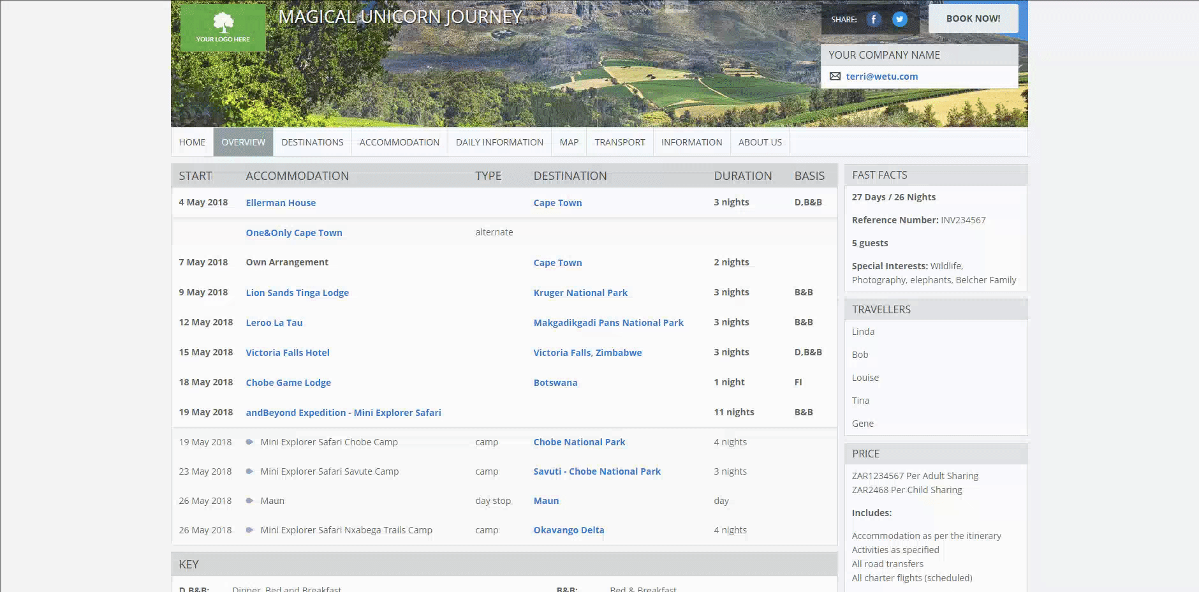Click bullet icon beside Mini Explorer Safari Chobe Camp
The width and height of the screenshot is (1199, 592).
pyautogui.click(x=249, y=442)
